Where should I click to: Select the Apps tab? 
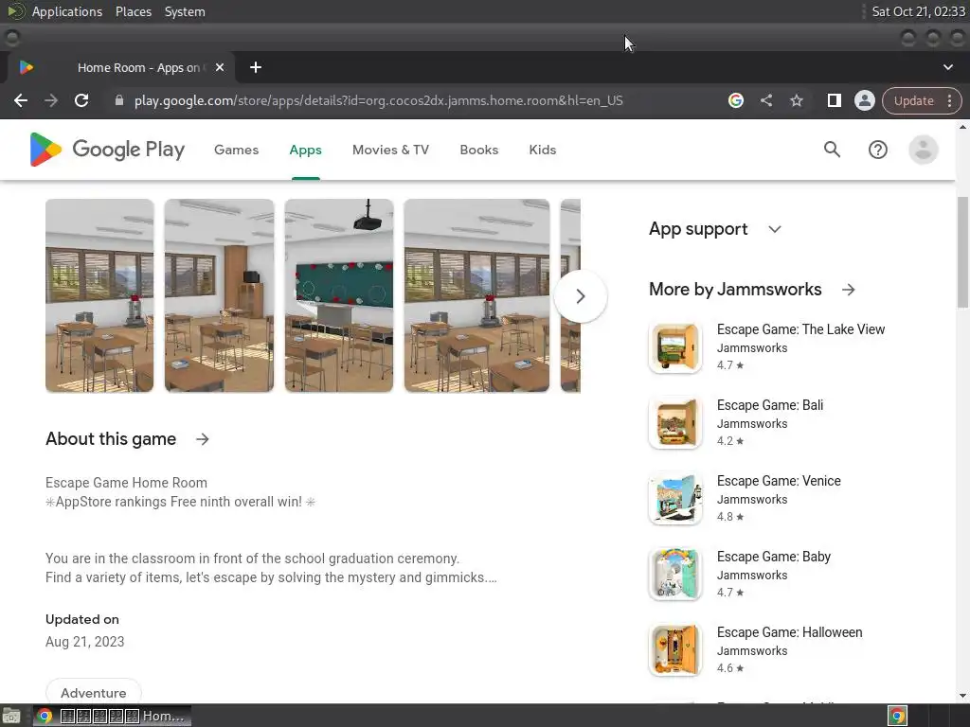click(306, 150)
